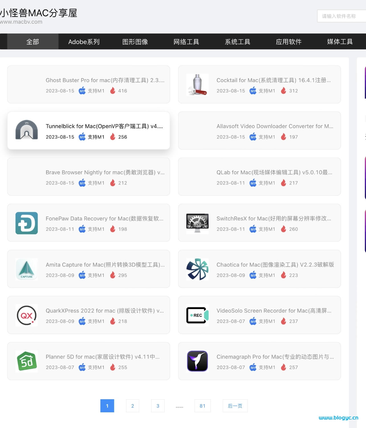
Task: Open SwitchResX for Mac title link
Action: tap(274, 218)
